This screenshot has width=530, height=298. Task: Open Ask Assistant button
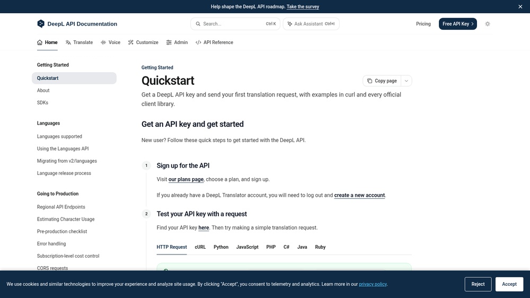tap(311, 24)
